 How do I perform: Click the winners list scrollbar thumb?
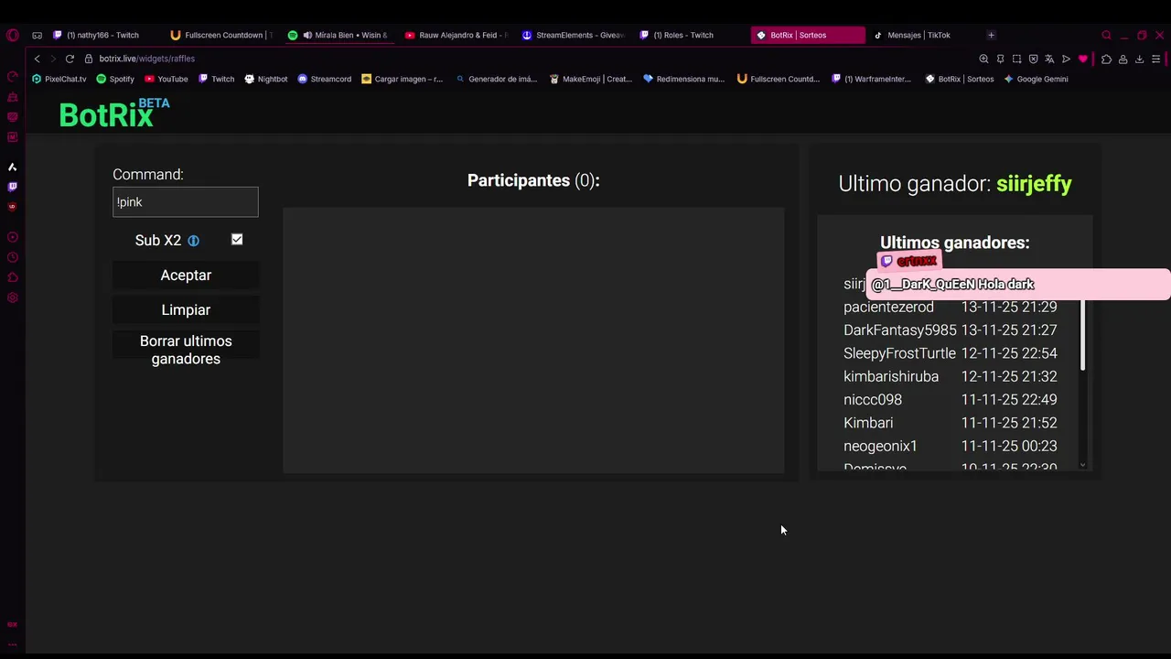1082,334
